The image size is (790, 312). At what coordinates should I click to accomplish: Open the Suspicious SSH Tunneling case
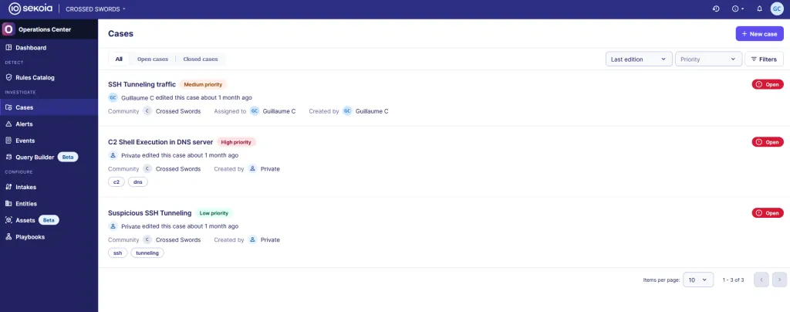tap(150, 212)
